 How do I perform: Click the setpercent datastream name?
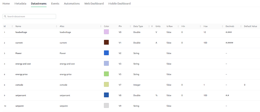21,95
